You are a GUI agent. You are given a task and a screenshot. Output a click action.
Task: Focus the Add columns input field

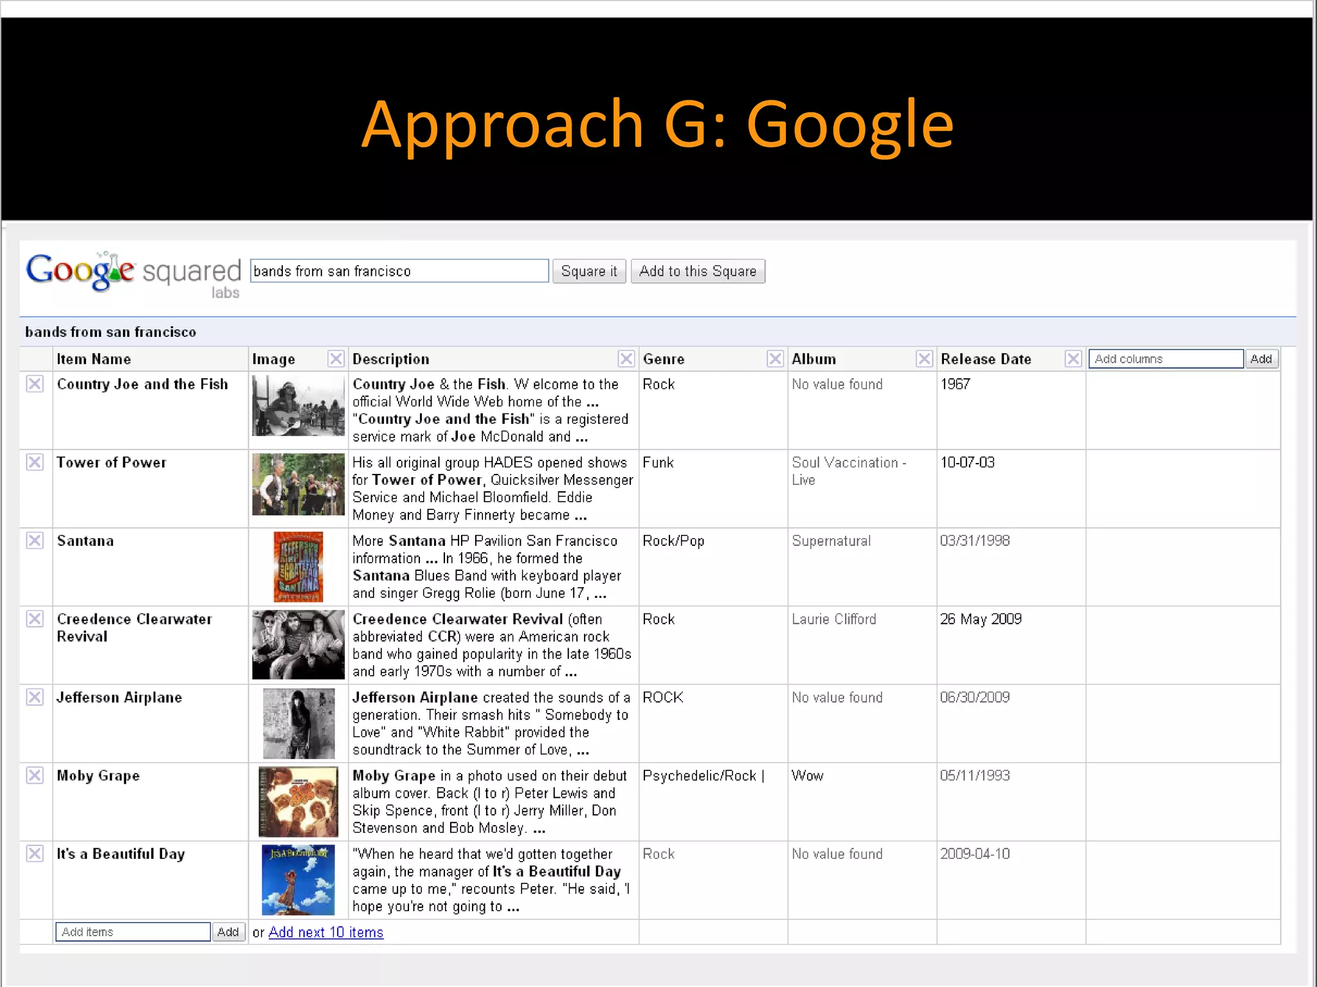coord(1166,359)
